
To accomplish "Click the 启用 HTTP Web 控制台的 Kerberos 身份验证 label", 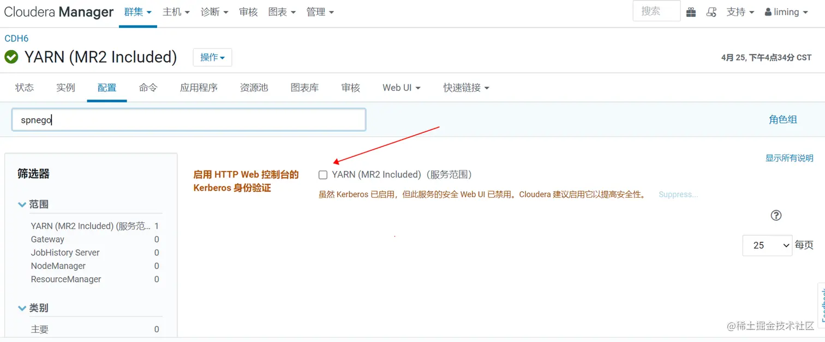I will pyautogui.click(x=246, y=181).
